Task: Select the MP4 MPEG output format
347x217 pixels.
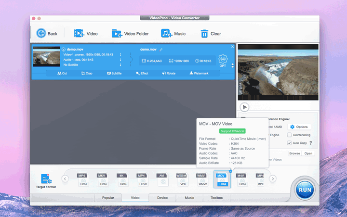Action: coord(260,179)
